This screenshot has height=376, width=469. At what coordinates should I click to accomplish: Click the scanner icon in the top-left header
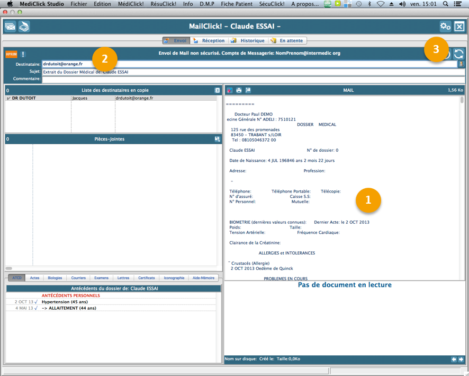click(24, 27)
